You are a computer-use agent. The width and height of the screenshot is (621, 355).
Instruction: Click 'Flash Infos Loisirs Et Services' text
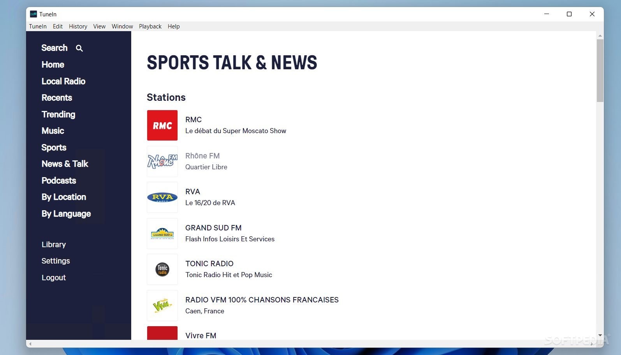[230, 239]
